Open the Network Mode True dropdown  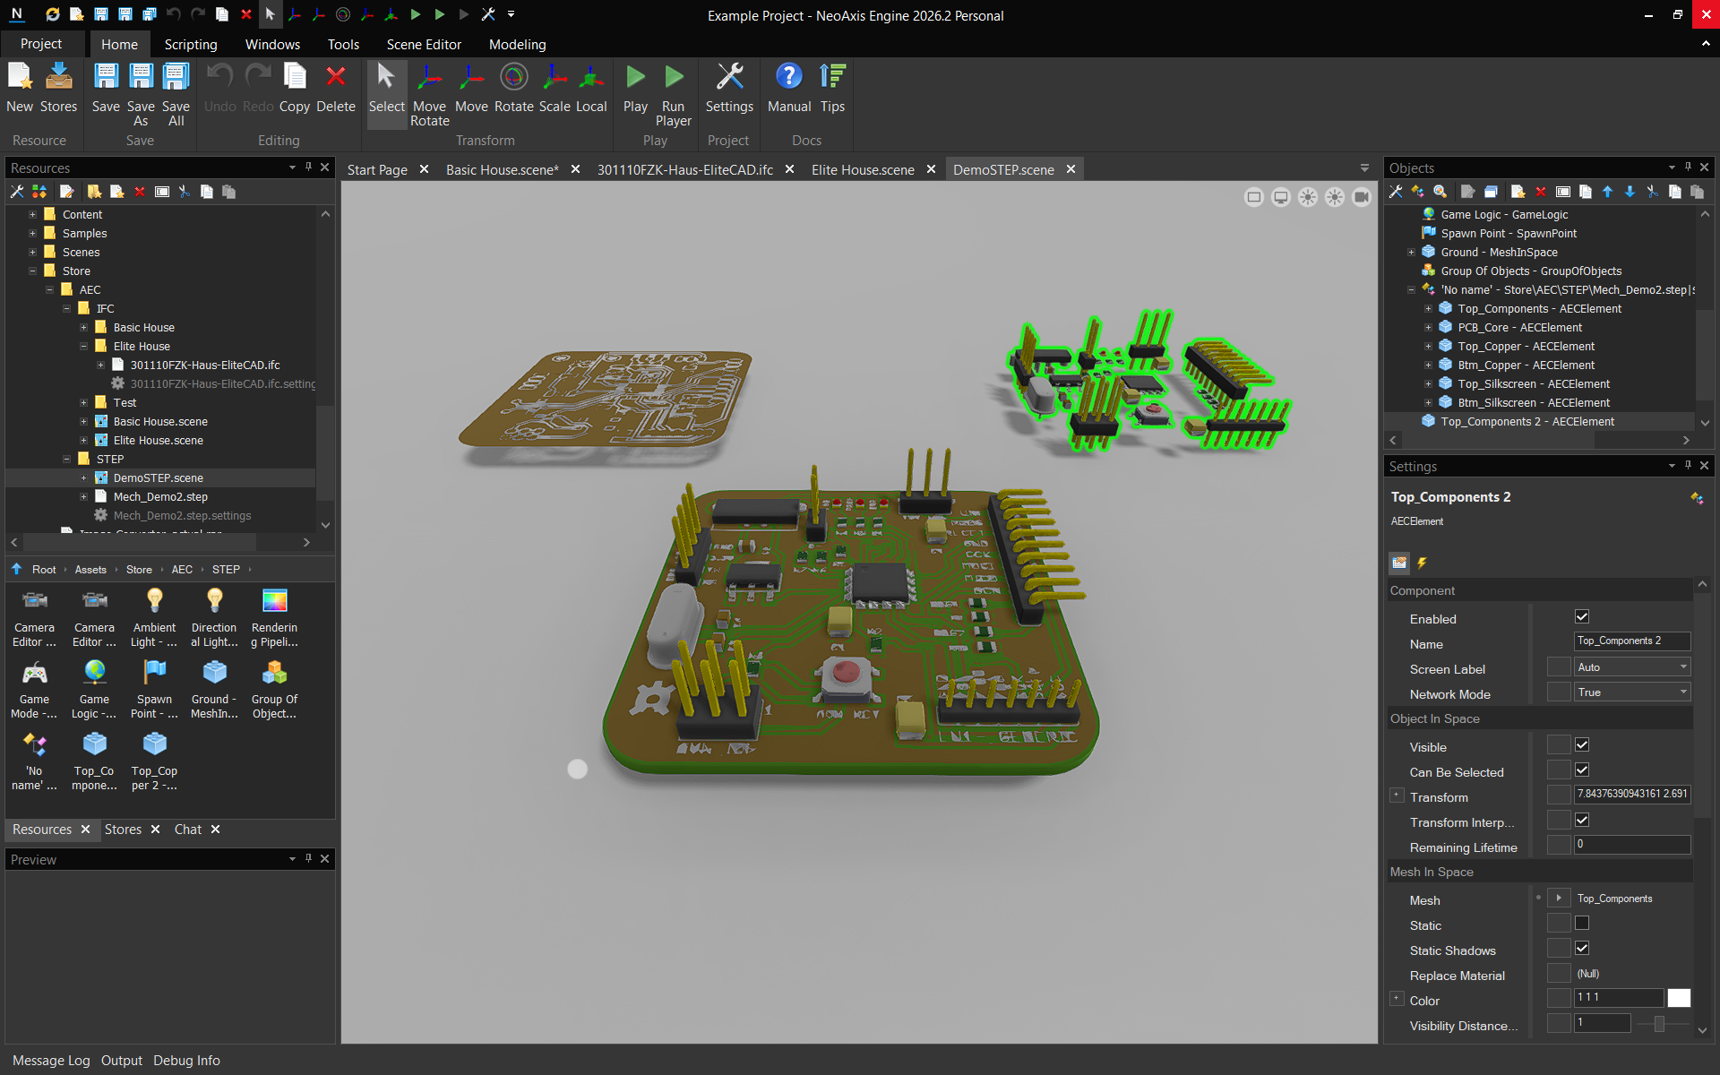[1632, 692]
